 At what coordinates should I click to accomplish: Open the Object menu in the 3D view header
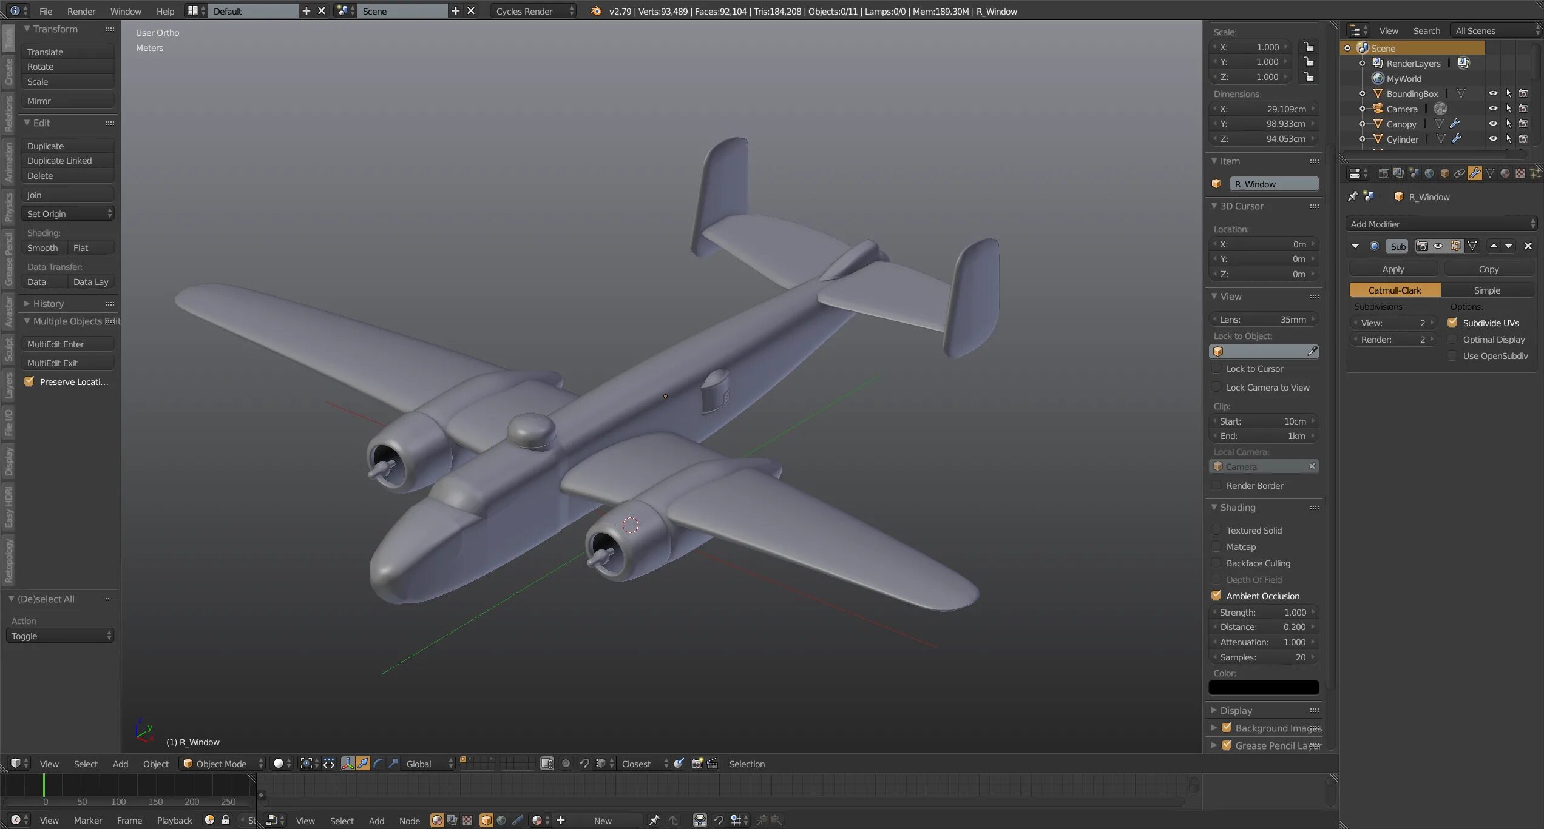[155, 764]
